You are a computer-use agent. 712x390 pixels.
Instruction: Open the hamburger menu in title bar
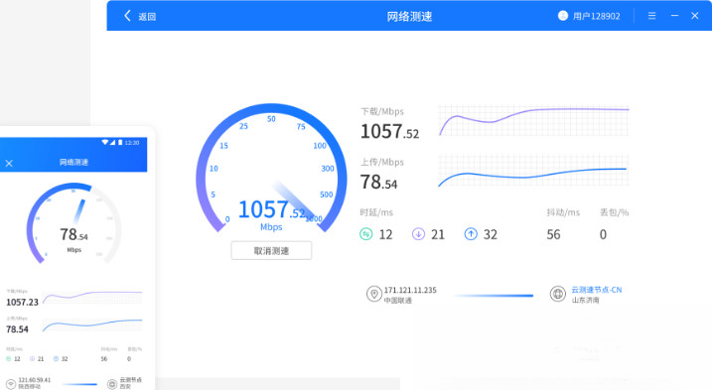[651, 16]
